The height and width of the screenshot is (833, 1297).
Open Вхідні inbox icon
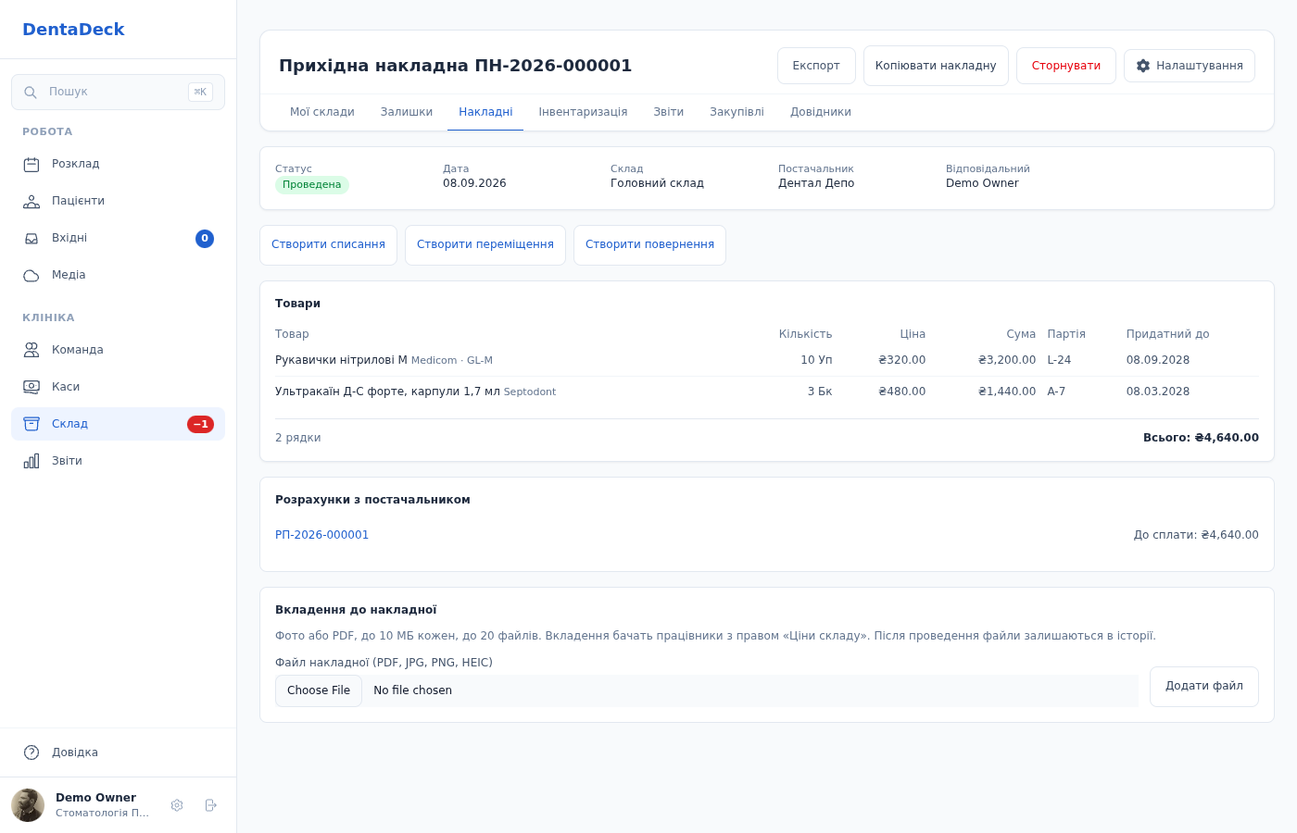(x=31, y=239)
